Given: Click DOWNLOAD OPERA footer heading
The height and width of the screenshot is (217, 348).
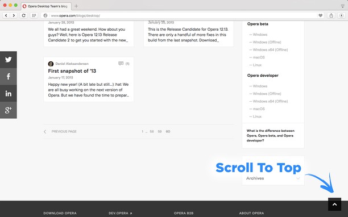Looking at the screenshot, I should click(60, 213).
